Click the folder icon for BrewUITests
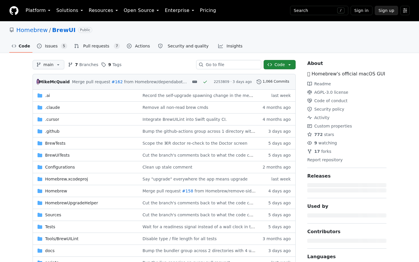 pyautogui.click(x=40, y=155)
